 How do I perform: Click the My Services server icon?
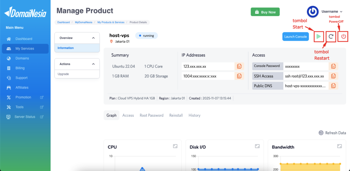pos(9,49)
